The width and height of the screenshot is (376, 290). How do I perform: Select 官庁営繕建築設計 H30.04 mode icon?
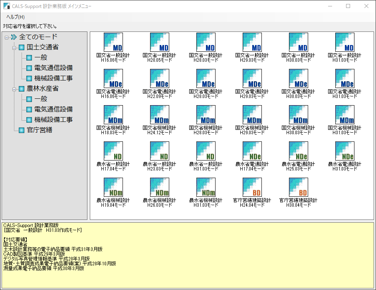[x=298, y=187]
